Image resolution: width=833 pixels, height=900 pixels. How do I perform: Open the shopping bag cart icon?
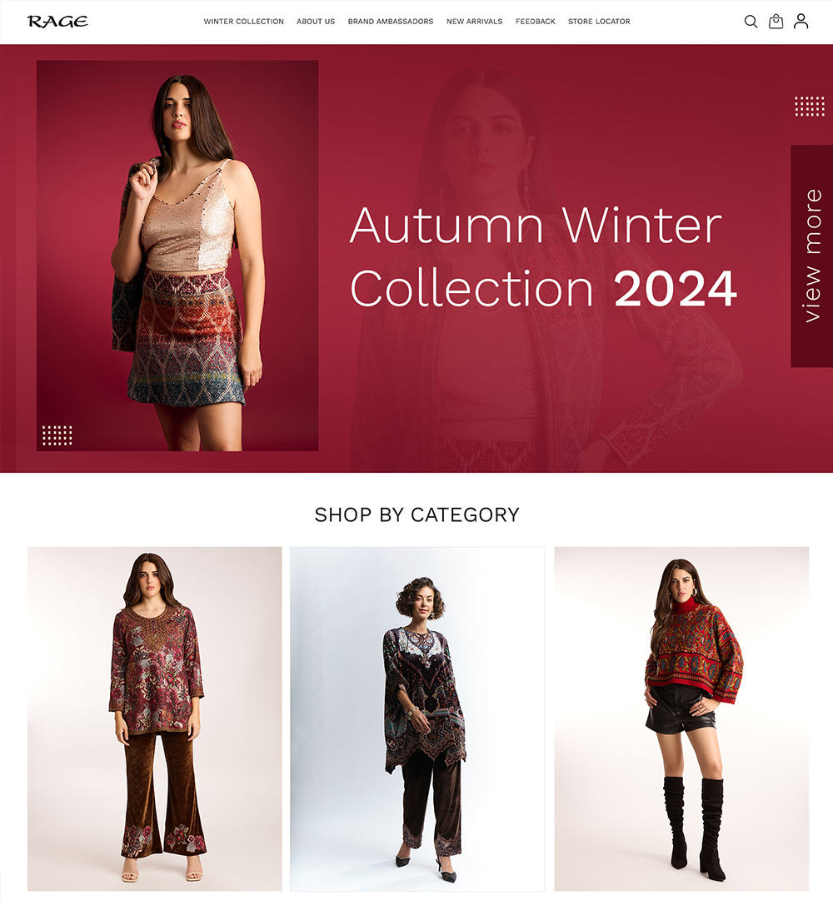click(776, 22)
